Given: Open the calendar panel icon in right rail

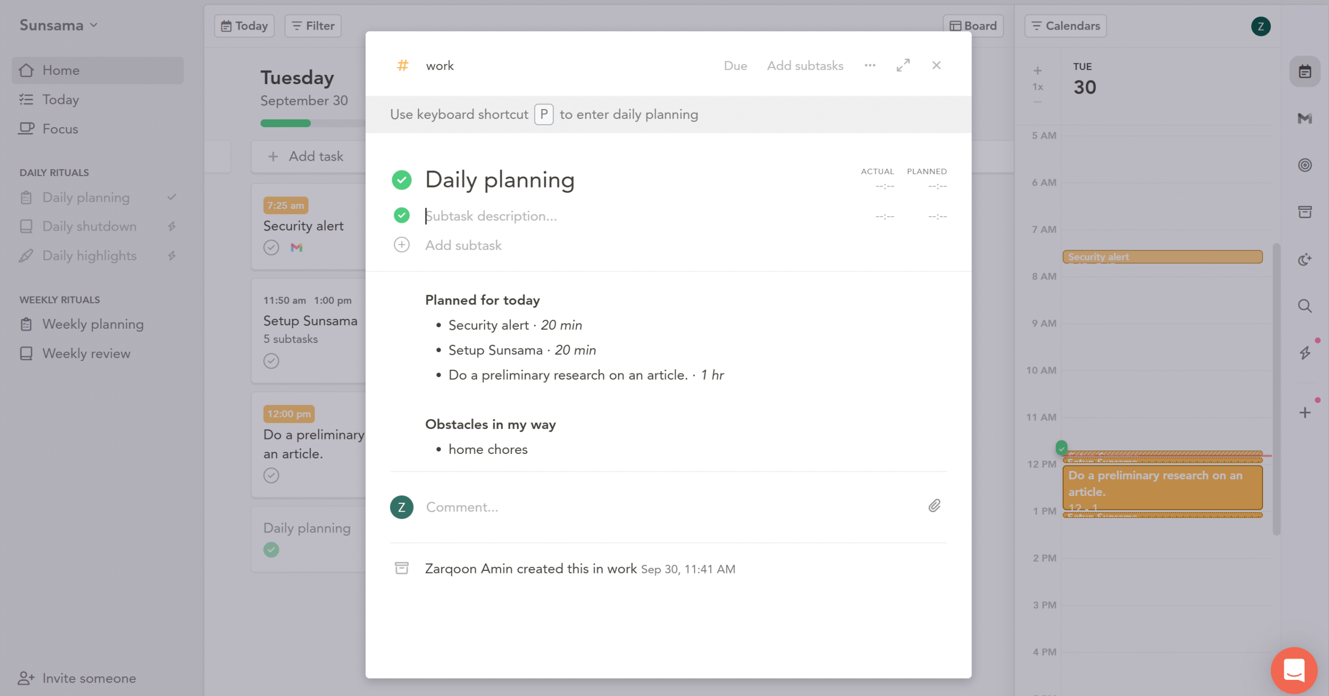Looking at the screenshot, I should tap(1305, 72).
